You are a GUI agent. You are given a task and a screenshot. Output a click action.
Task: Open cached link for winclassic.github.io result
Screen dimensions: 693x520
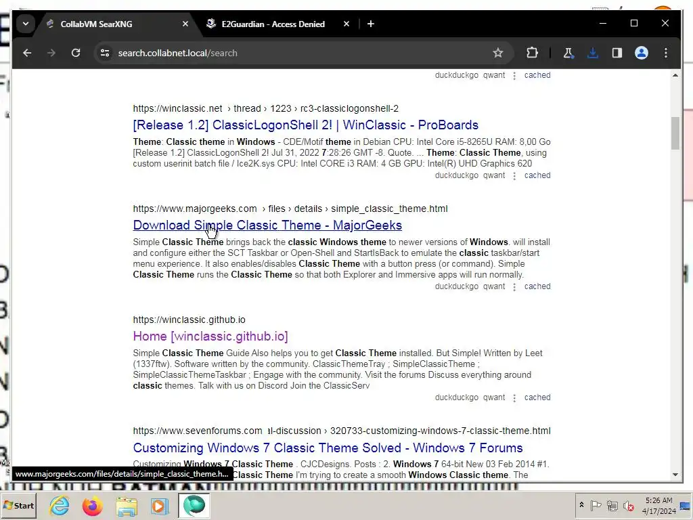[x=537, y=397]
